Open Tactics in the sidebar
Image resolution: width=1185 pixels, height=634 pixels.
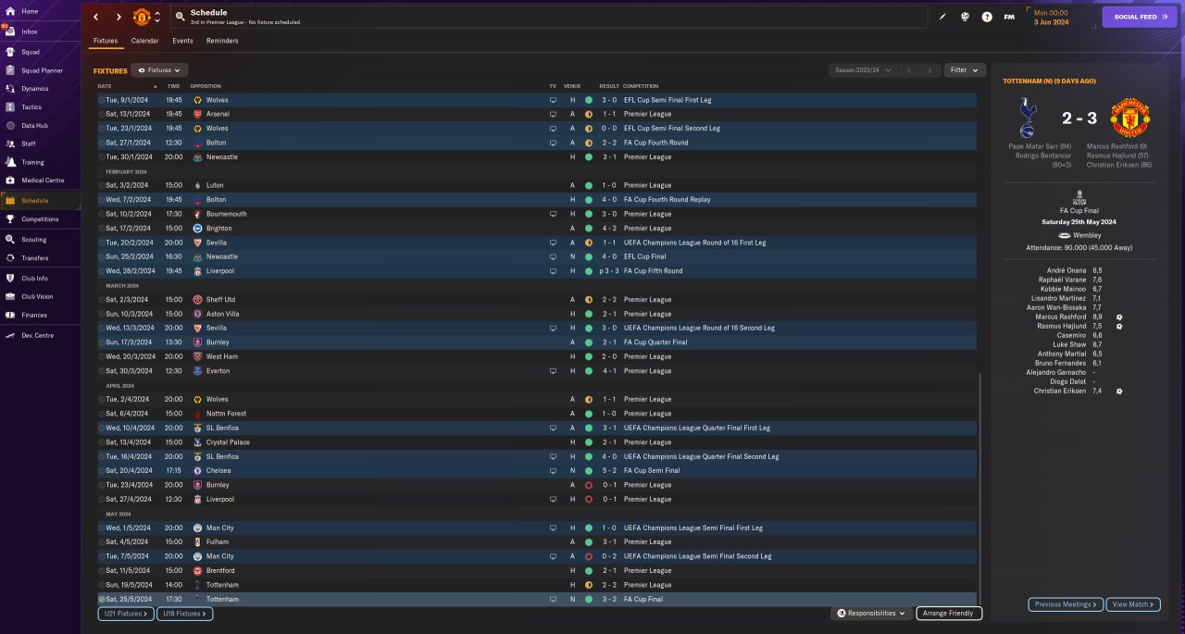pos(40,107)
